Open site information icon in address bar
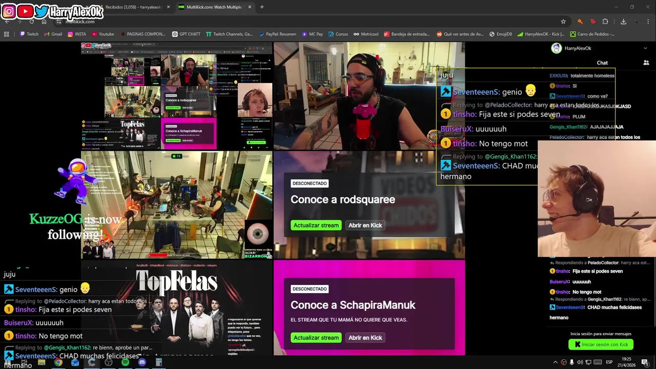The image size is (656, 369). (59, 22)
